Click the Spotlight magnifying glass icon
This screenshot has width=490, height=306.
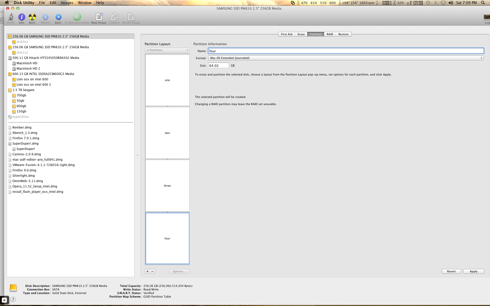[x=483, y=3]
